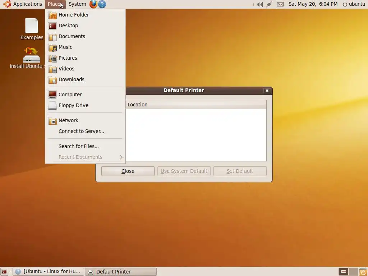Open the Applications menu
Image resolution: width=368 pixels, height=276 pixels.
(x=27, y=4)
